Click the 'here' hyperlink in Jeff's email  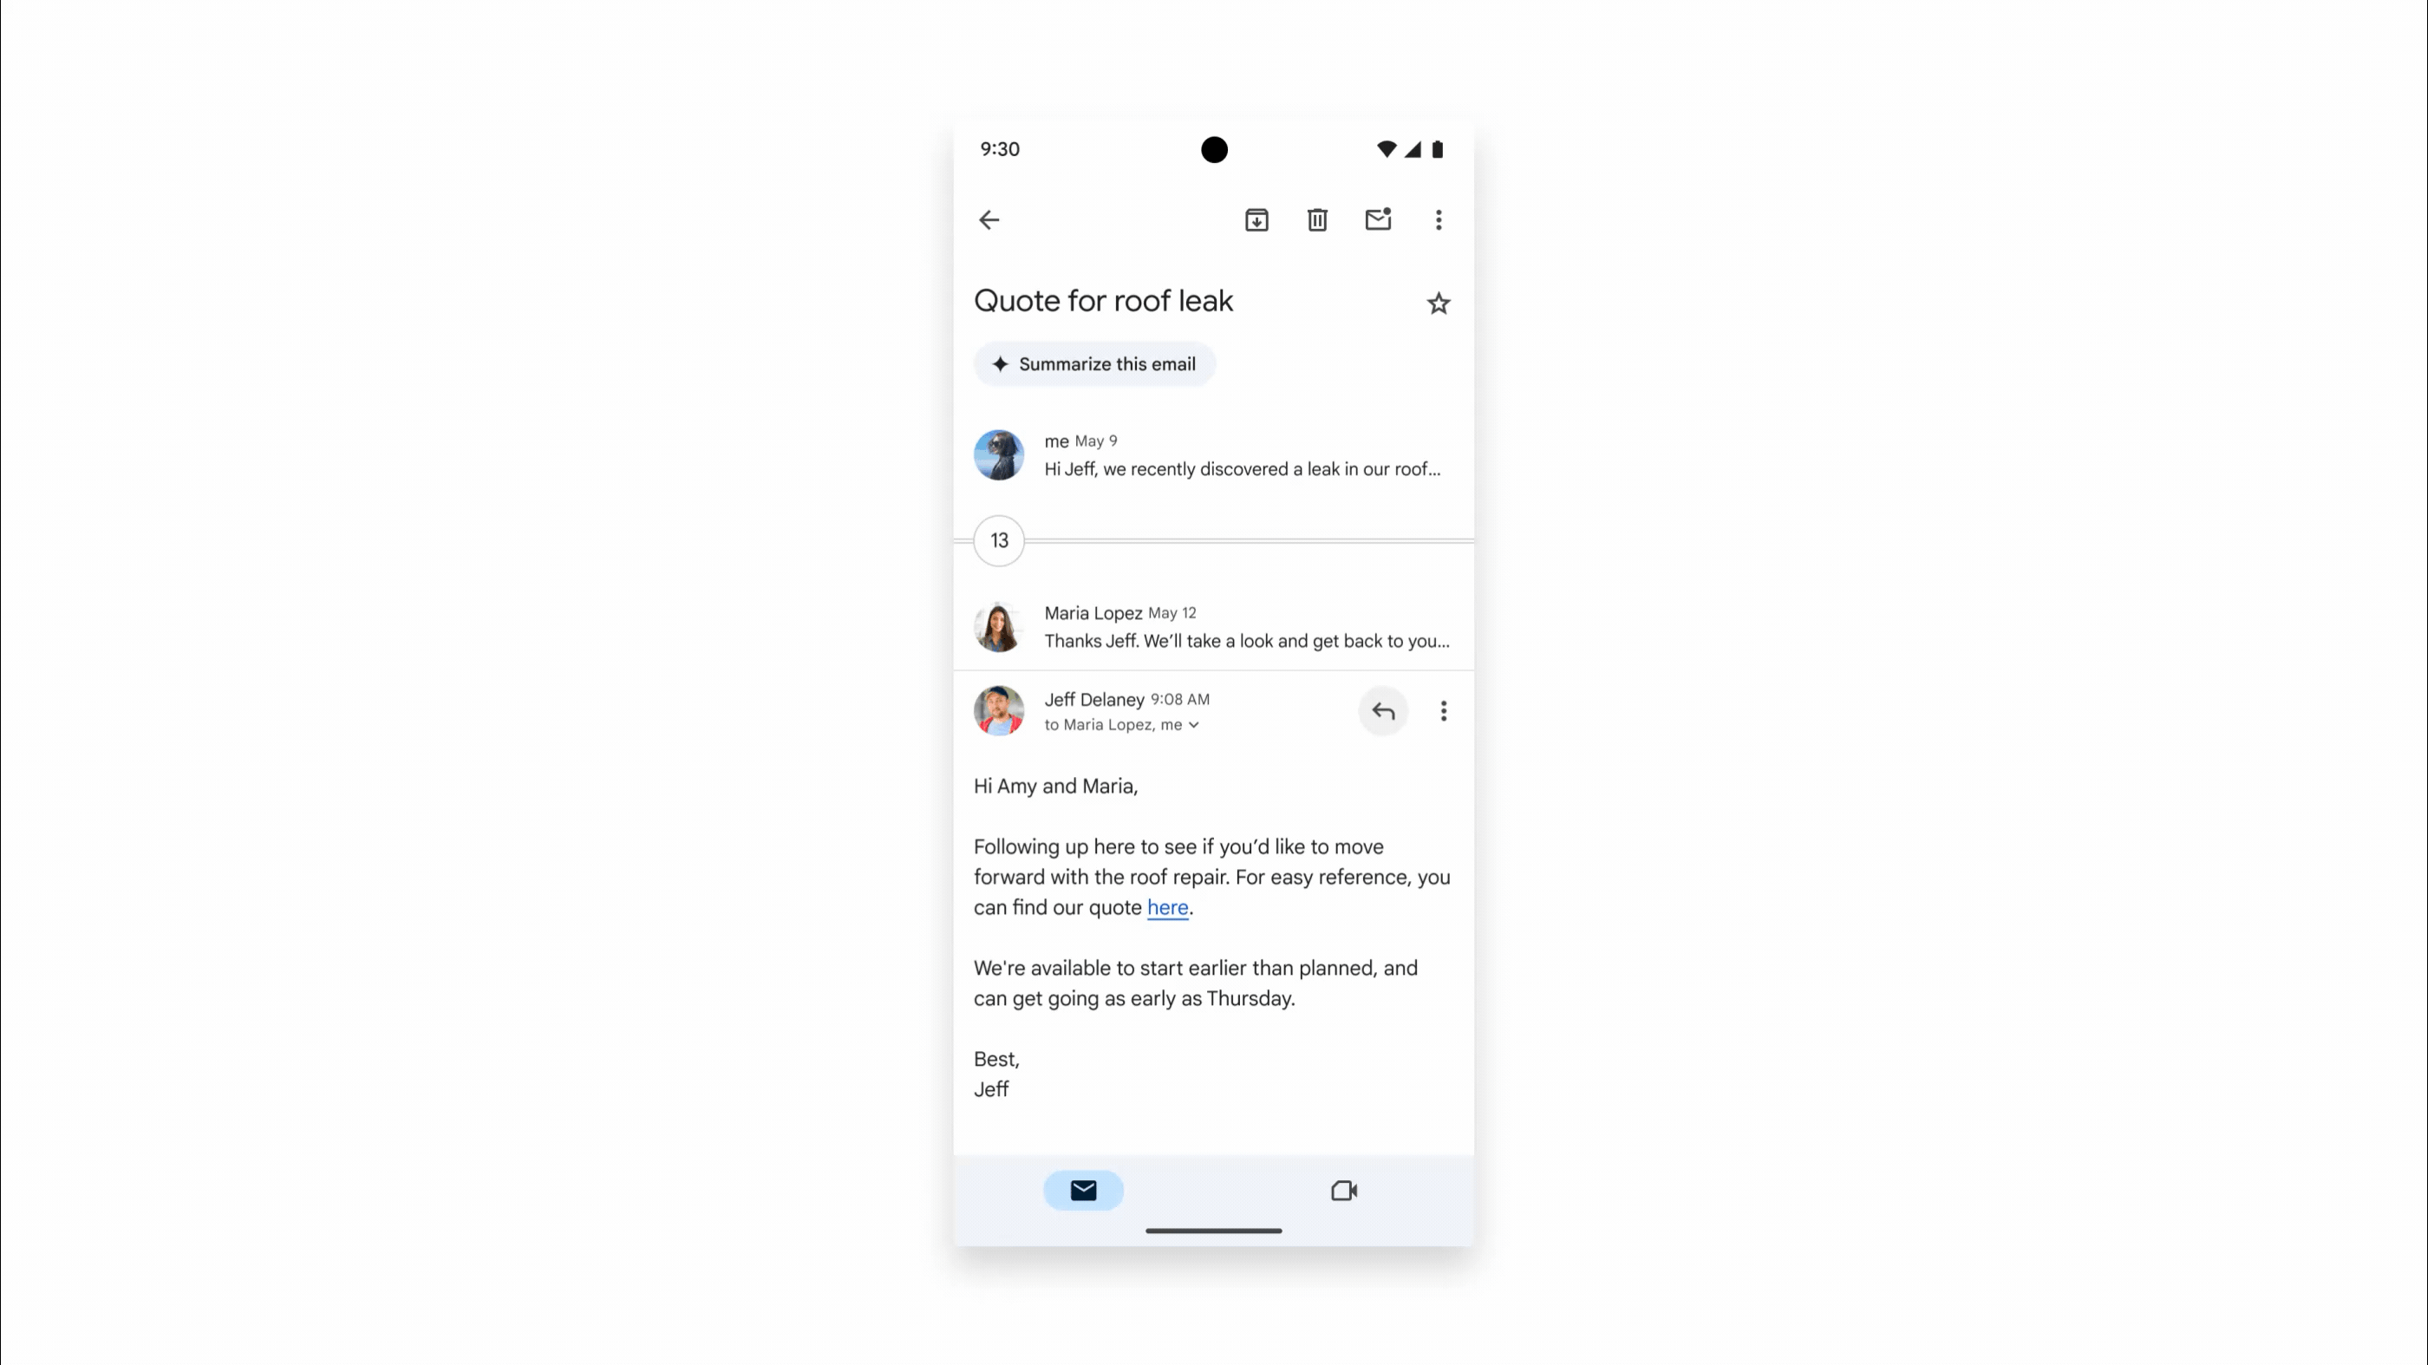pyautogui.click(x=1167, y=908)
